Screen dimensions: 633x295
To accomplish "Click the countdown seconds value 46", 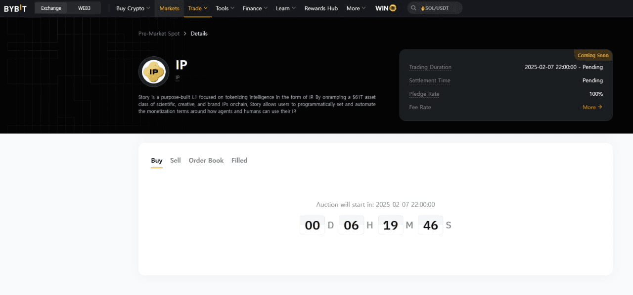I will (431, 225).
